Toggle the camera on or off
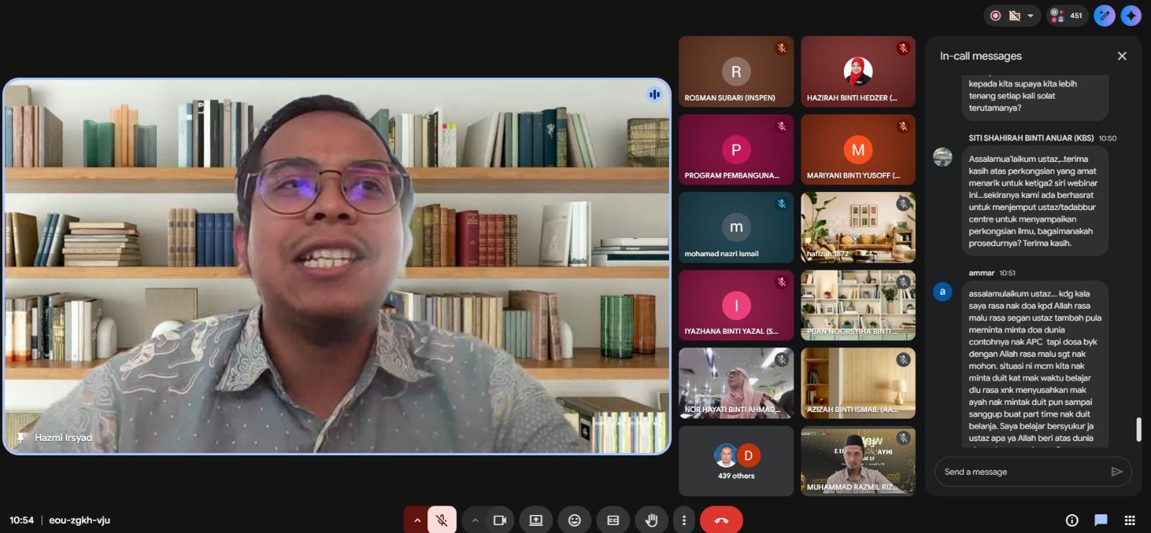This screenshot has height=533, width=1151. [x=500, y=520]
